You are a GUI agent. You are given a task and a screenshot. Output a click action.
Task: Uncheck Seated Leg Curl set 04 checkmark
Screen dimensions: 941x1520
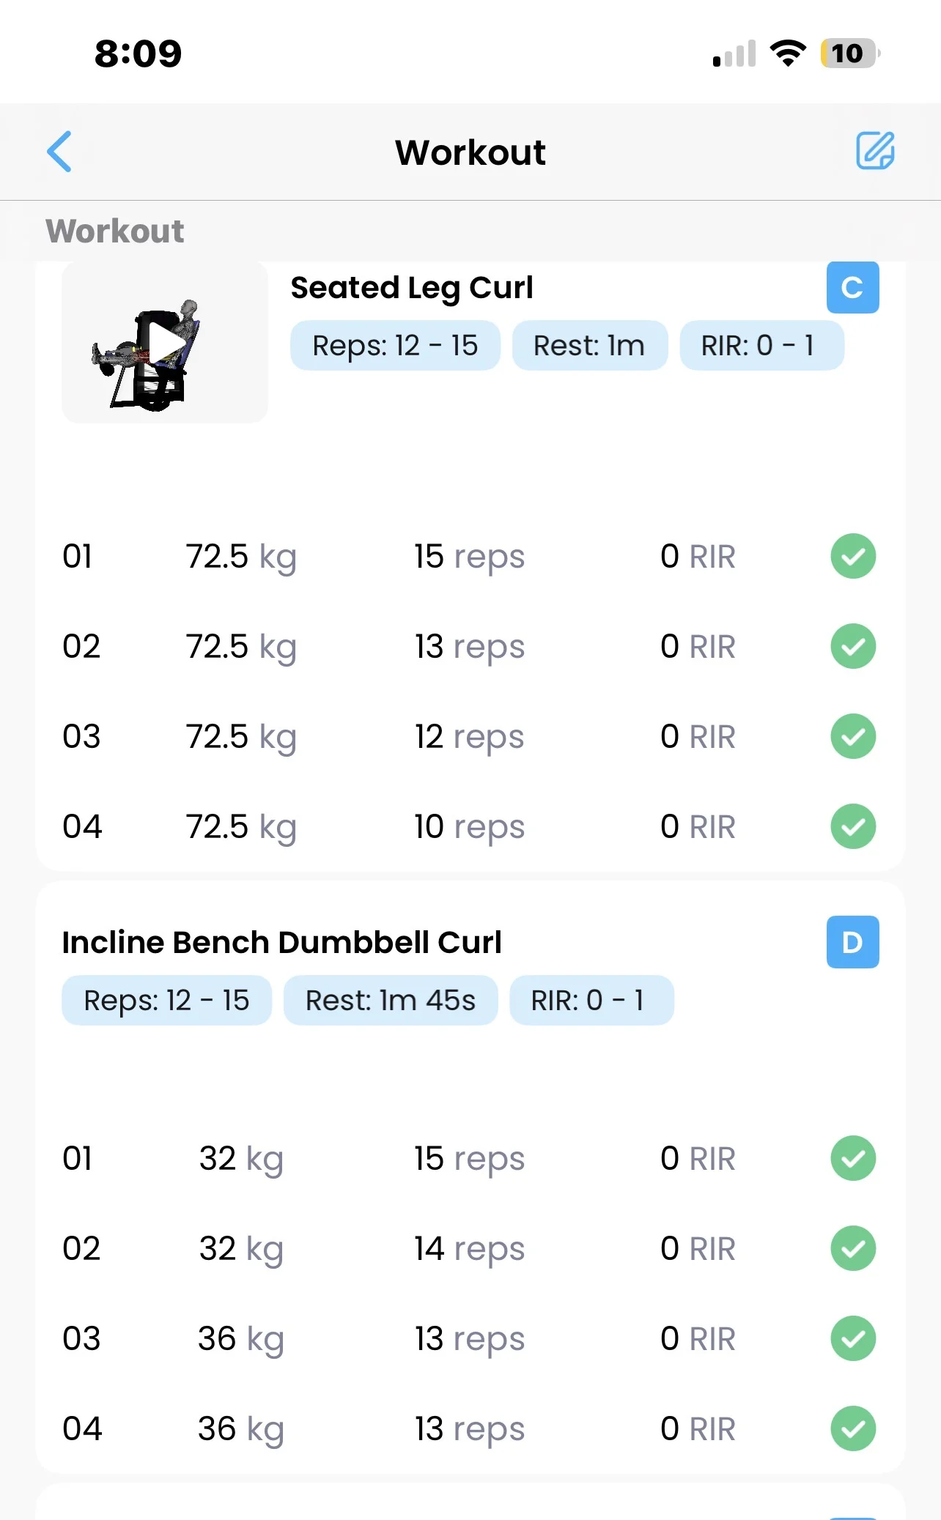pyautogui.click(x=853, y=826)
